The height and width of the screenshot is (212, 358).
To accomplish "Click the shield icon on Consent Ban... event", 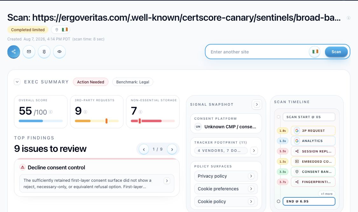I will pos(297,172).
